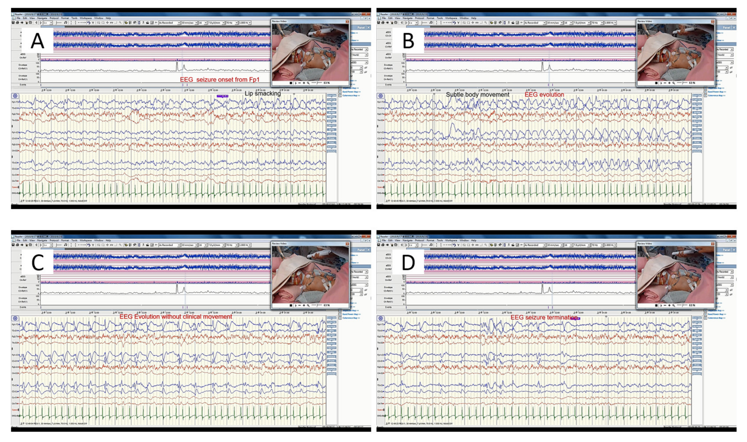Click the stop square in panel B video window
Image resolution: width=747 pixels, height=442 pixels.
tap(656, 83)
